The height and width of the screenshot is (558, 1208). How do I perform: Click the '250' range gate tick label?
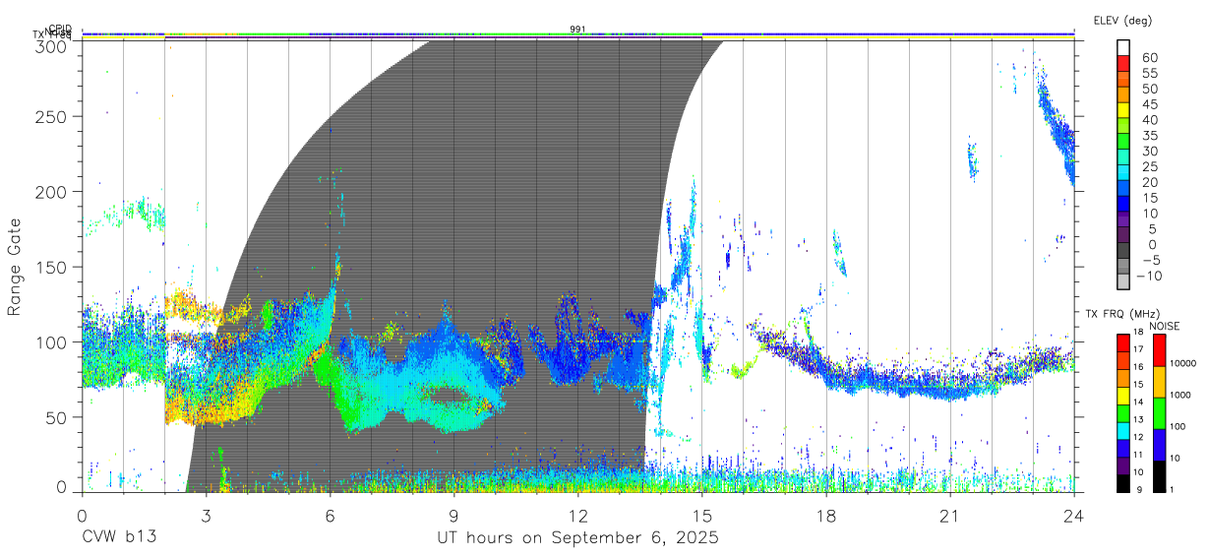point(53,116)
